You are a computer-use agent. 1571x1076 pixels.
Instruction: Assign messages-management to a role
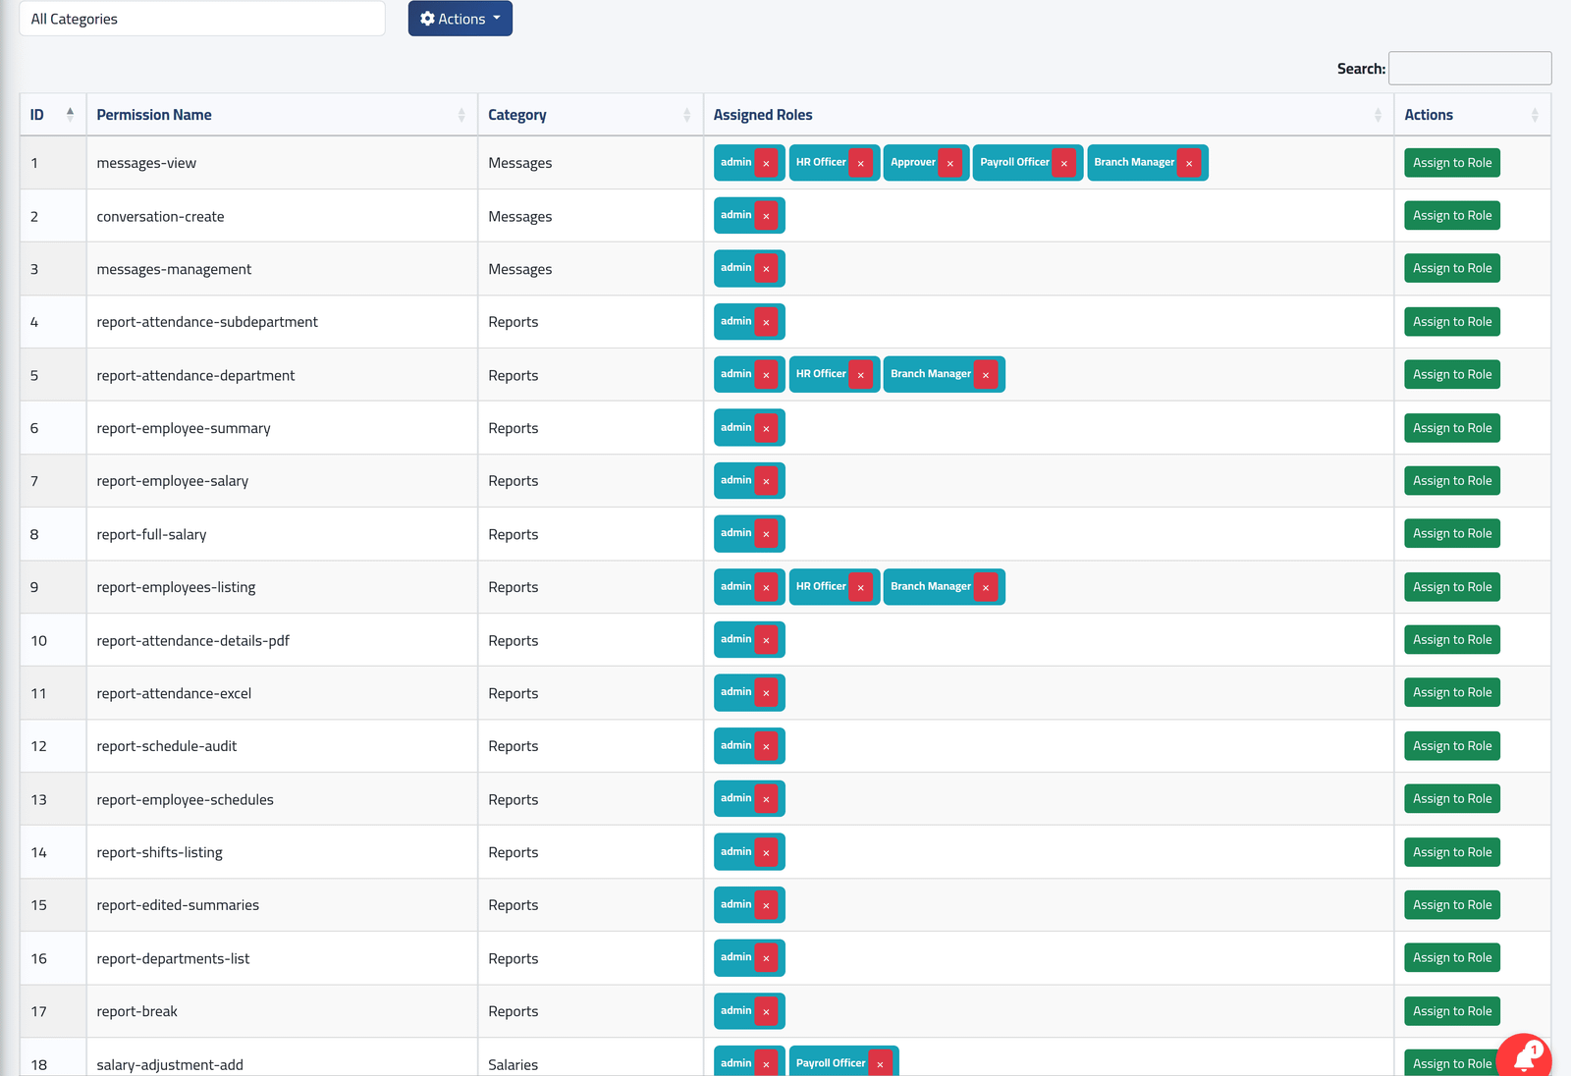pyautogui.click(x=1452, y=269)
